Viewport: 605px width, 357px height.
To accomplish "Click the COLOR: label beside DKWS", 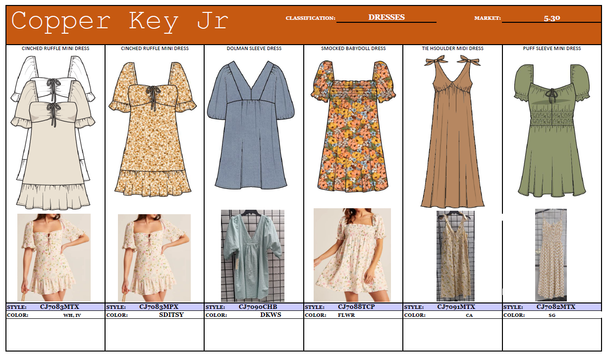I will [x=216, y=315].
